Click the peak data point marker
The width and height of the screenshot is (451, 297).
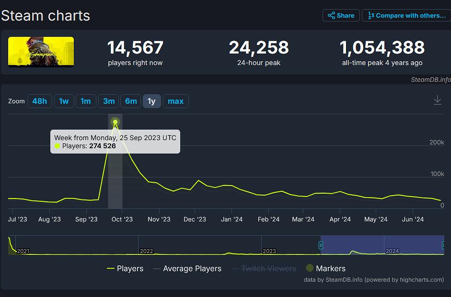pos(115,122)
